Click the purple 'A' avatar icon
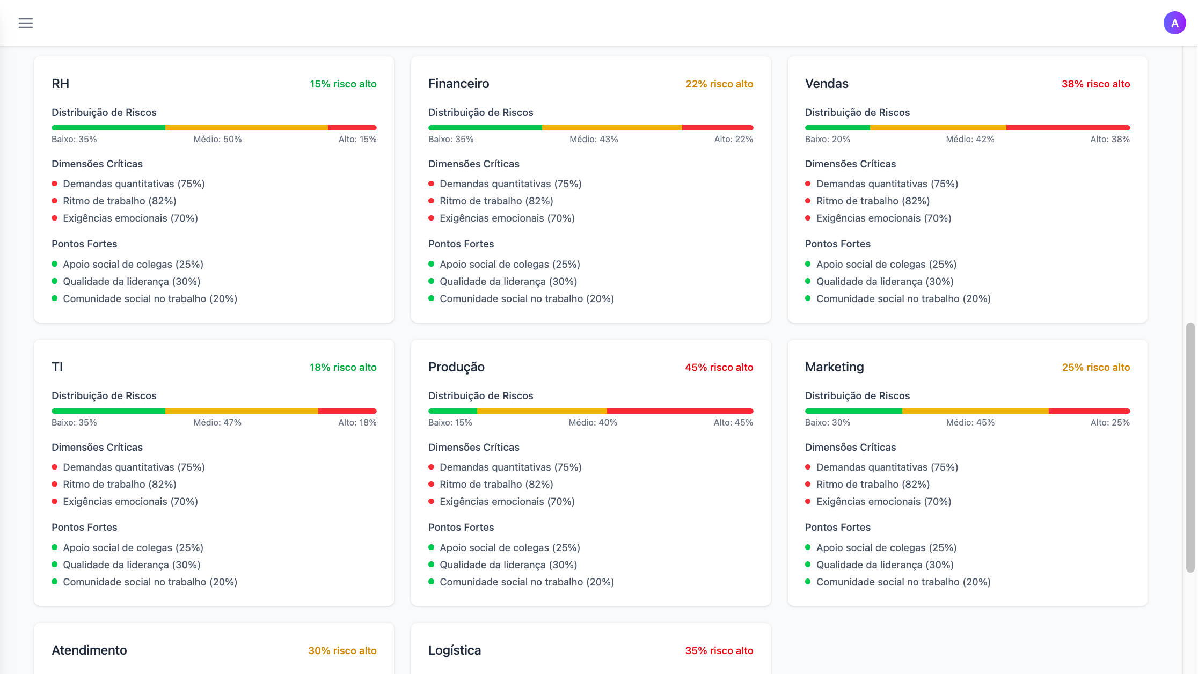 point(1174,23)
